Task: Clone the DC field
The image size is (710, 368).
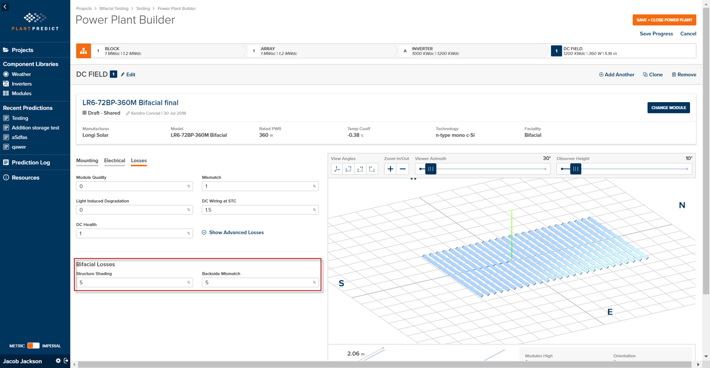Action: [653, 75]
